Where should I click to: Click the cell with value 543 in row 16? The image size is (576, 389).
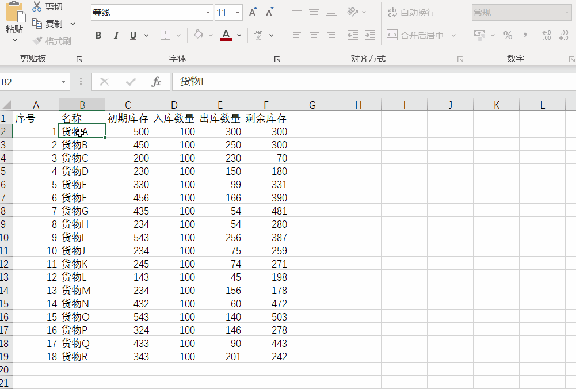(128, 316)
